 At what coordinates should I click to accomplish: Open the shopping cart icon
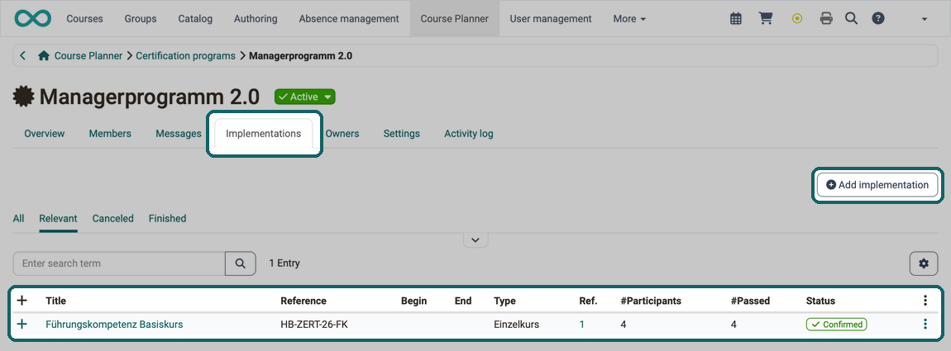point(766,19)
